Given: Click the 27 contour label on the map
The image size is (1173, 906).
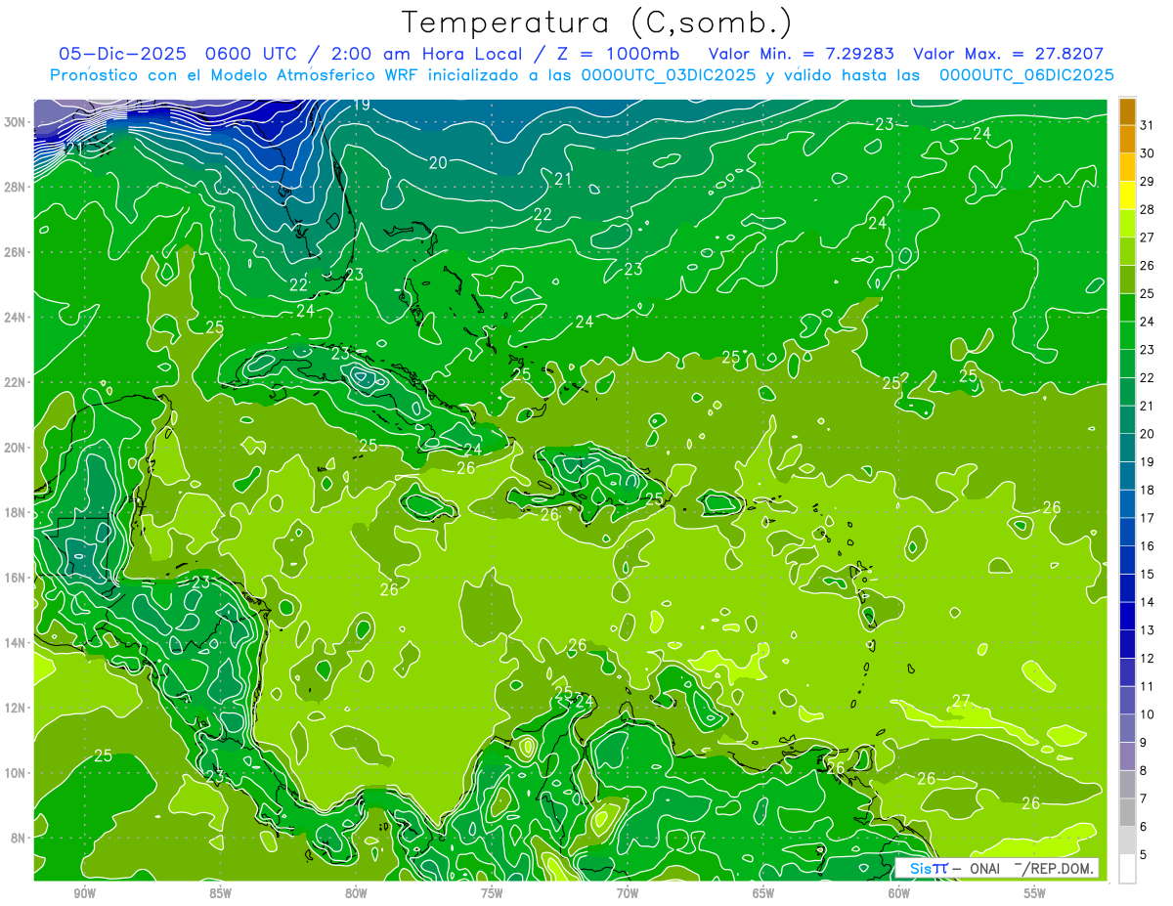Looking at the screenshot, I should [x=961, y=701].
